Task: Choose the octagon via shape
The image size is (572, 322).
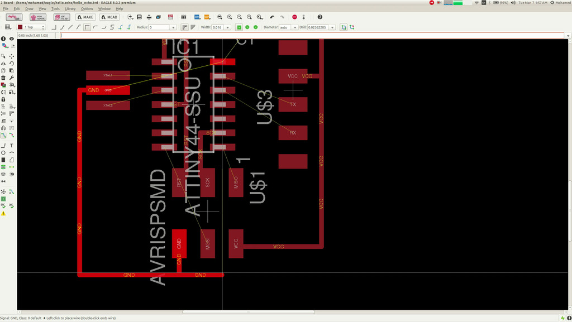Action: click(256, 27)
